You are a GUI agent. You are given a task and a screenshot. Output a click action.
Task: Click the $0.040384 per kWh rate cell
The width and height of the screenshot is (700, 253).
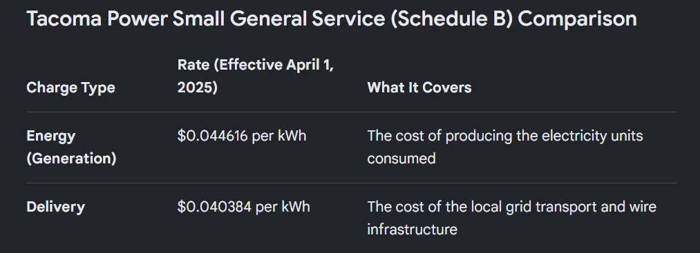pos(243,207)
